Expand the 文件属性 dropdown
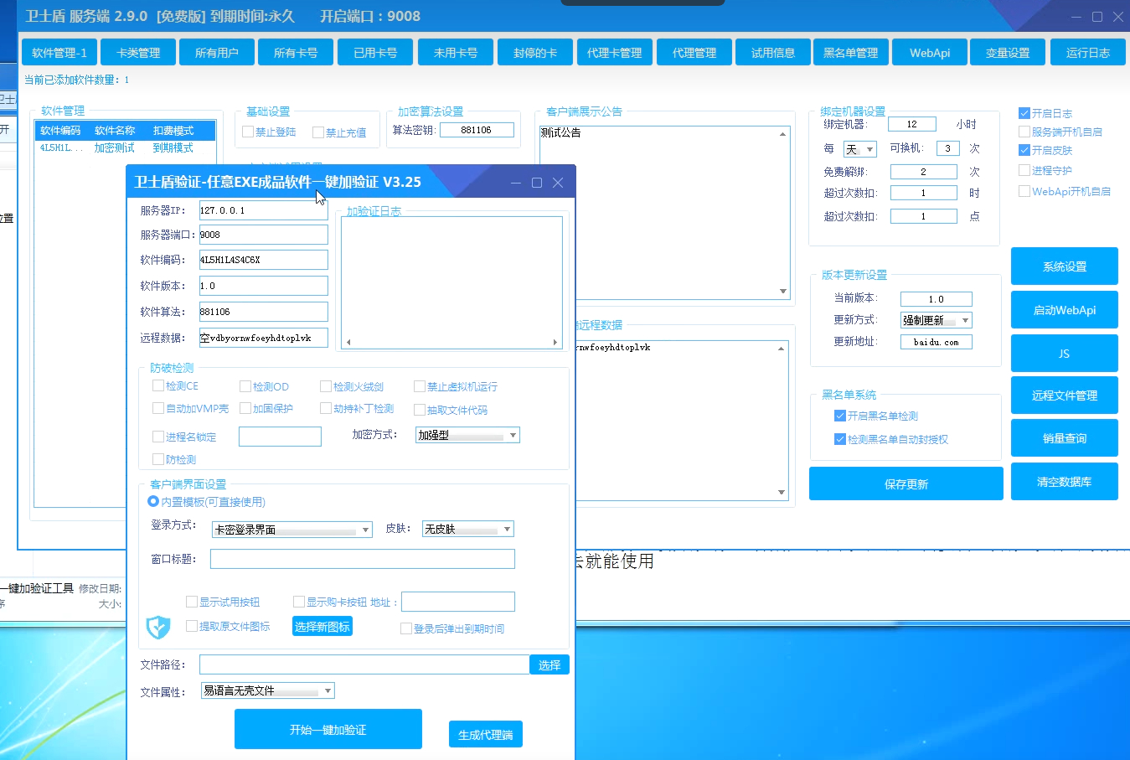The height and width of the screenshot is (760, 1130). [268, 691]
